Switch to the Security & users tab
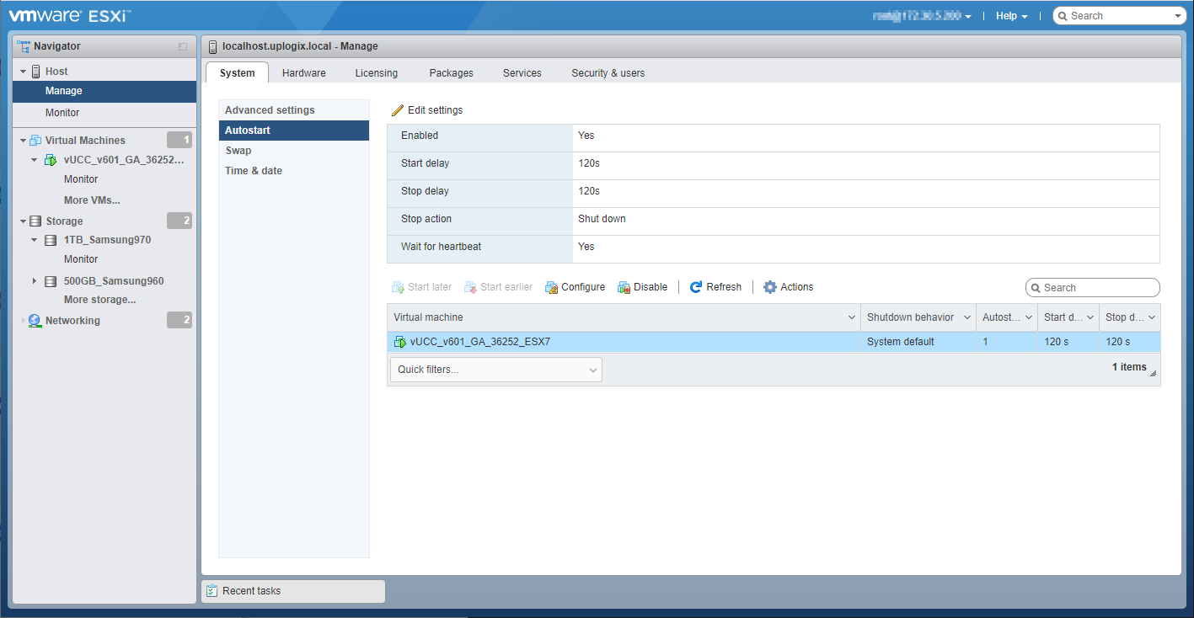The width and height of the screenshot is (1194, 618). click(x=608, y=73)
